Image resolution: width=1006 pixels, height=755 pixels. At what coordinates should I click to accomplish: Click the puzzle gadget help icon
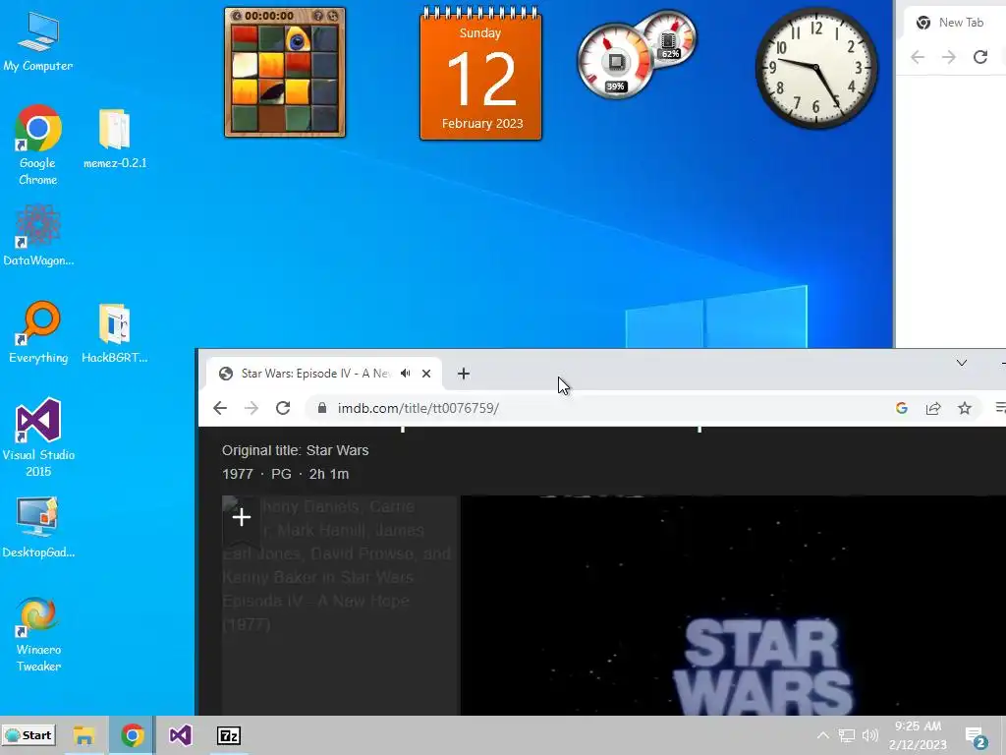pos(317,16)
